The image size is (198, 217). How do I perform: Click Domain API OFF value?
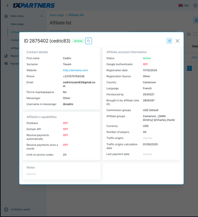(x=66, y=129)
